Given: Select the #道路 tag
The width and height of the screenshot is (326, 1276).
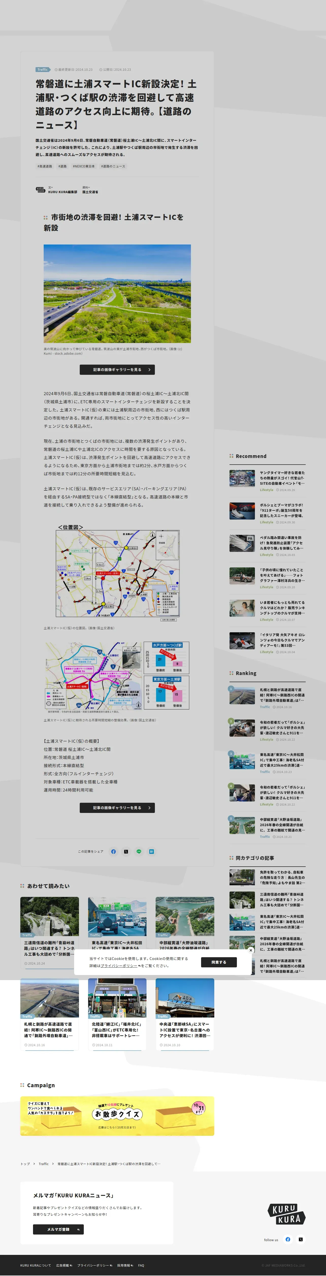Looking at the screenshot, I should pos(62,166).
